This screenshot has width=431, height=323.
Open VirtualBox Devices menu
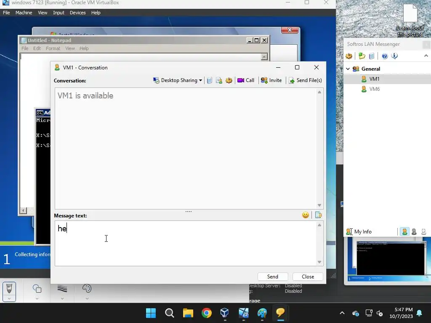coord(77,13)
